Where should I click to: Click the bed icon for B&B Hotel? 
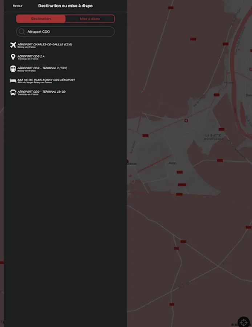(x=13, y=81)
